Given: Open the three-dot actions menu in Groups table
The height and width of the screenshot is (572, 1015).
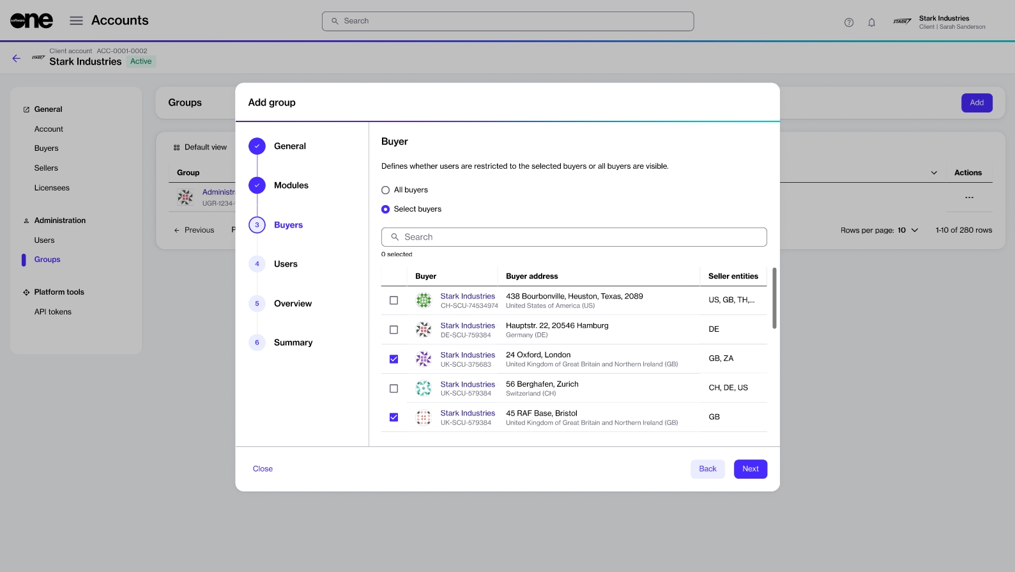Looking at the screenshot, I should pos(969,197).
